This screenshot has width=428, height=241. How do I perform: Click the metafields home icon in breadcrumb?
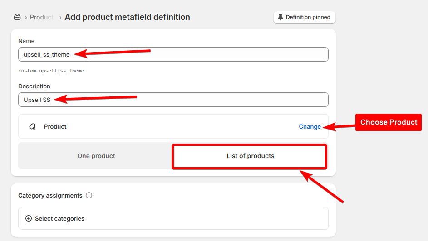(x=17, y=17)
